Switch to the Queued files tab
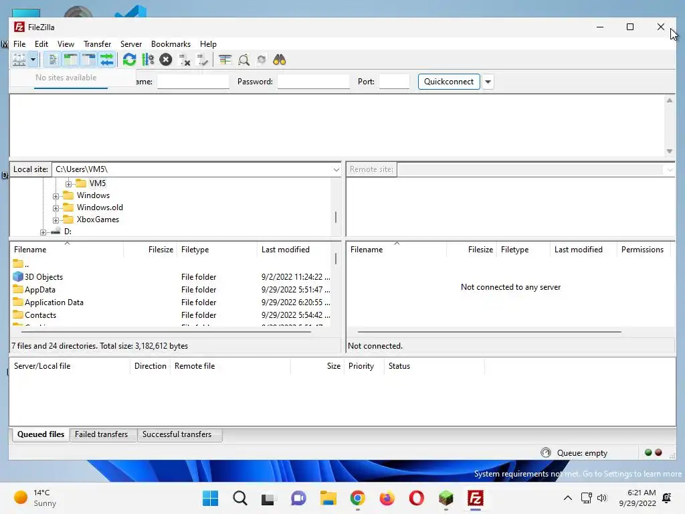This screenshot has width=685, height=514. click(41, 434)
